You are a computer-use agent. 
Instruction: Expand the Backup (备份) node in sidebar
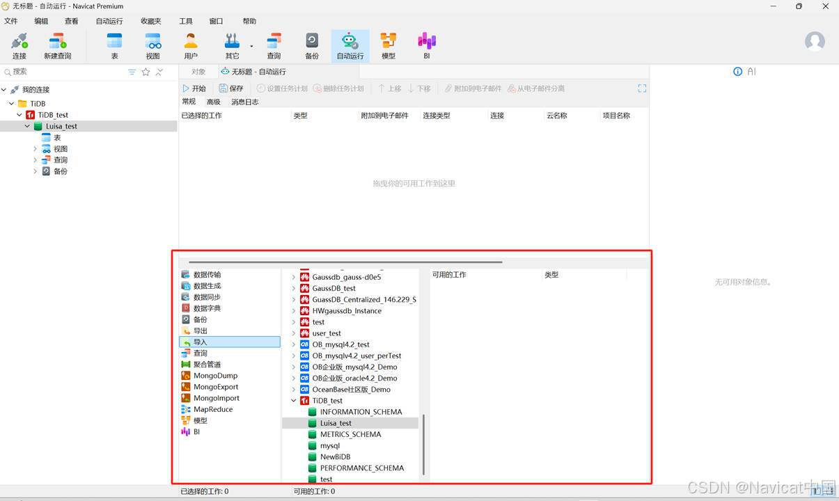(x=36, y=171)
